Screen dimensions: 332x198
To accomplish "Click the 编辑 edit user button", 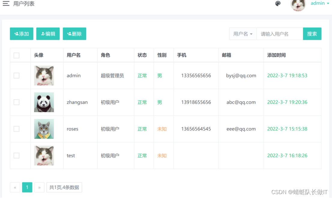I will pos(48,34).
